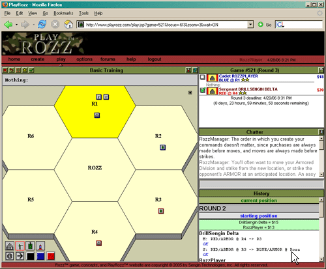The image size is (326, 269).
Task: Select the blue headquarters unit in R1
Action: coord(97,115)
